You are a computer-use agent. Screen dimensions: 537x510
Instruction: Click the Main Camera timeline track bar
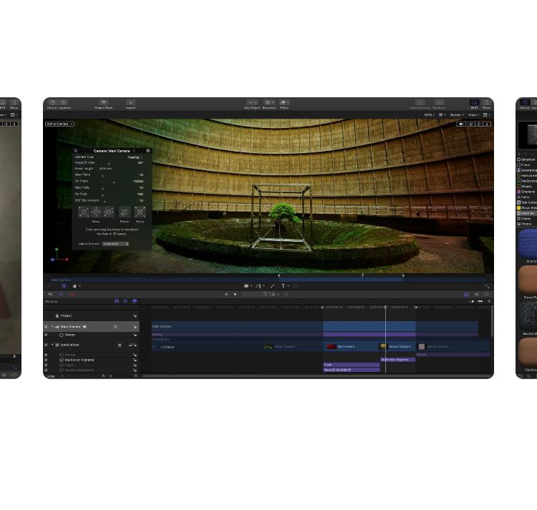click(x=315, y=326)
